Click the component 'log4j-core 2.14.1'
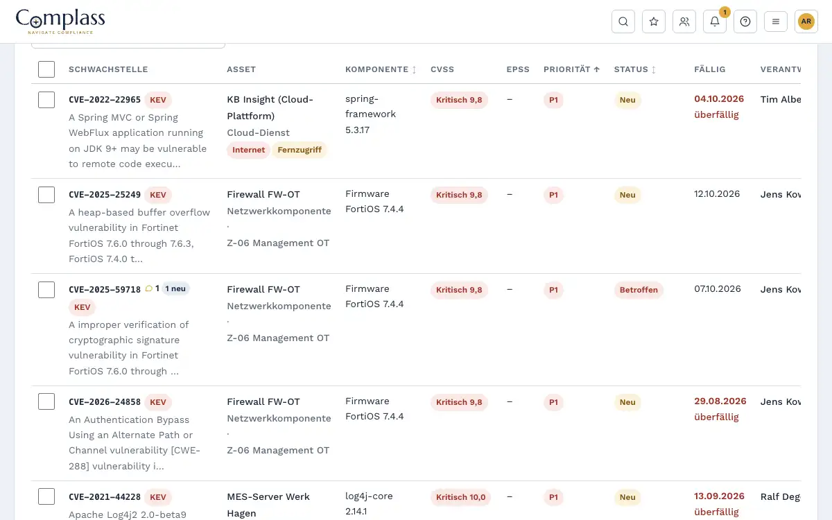The height and width of the screenshot is (520, 832). [x=370, y=503]
